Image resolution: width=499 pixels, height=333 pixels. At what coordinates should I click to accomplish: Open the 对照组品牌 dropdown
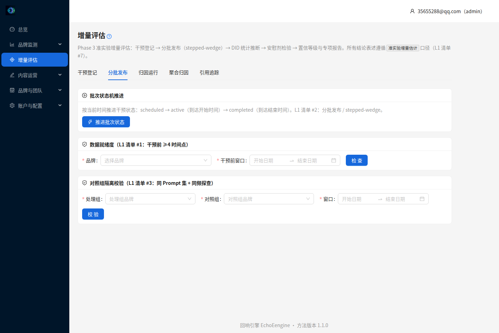click(x=269, y=199)
